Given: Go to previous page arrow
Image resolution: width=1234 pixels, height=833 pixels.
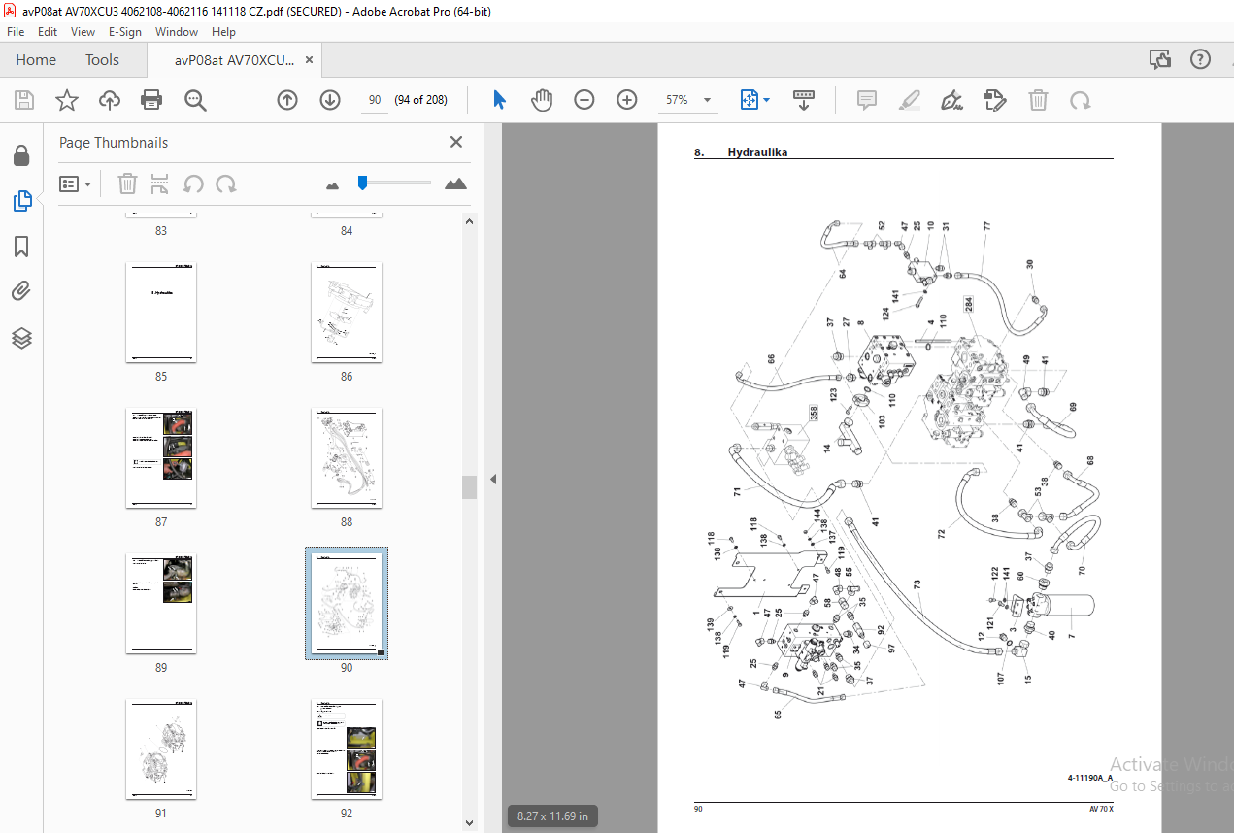Looking at the screenshot, I should [x=287, y=100].
